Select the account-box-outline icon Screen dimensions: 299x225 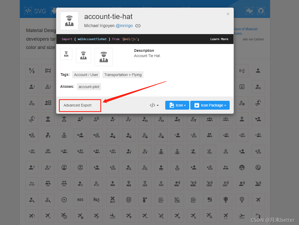242,87
